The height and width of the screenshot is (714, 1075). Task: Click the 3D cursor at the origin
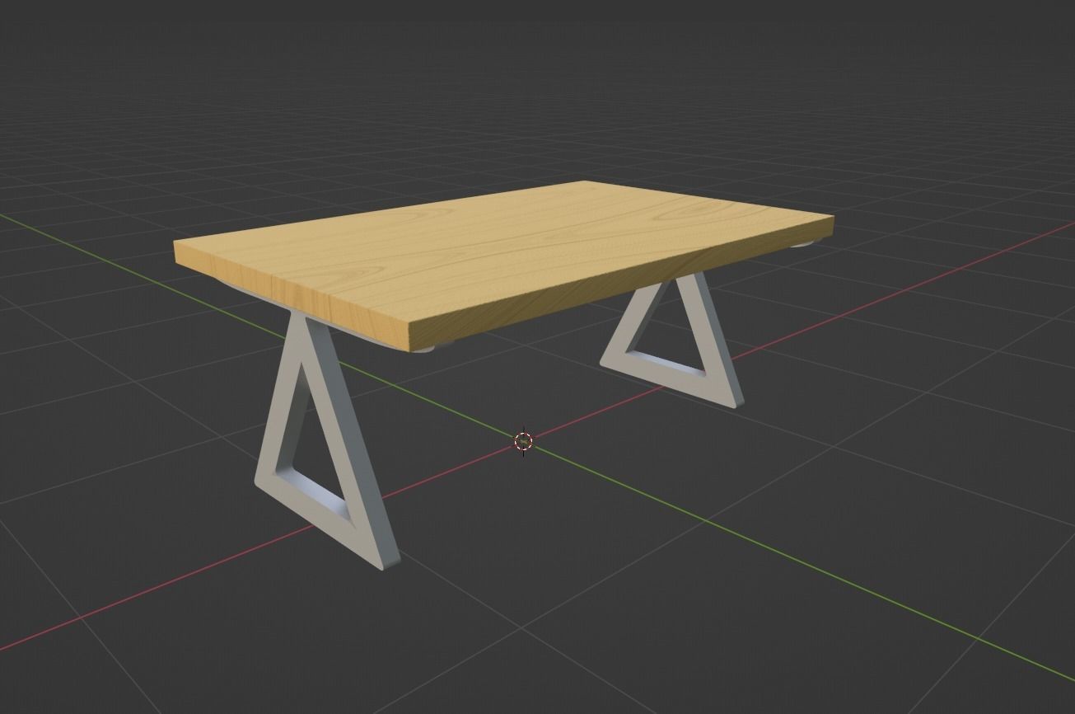523,442
